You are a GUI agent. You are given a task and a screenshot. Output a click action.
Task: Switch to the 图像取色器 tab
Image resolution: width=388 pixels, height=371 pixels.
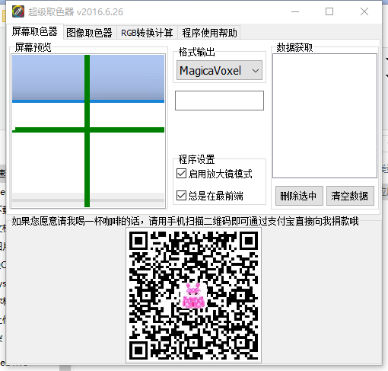[x=89, y=33]
